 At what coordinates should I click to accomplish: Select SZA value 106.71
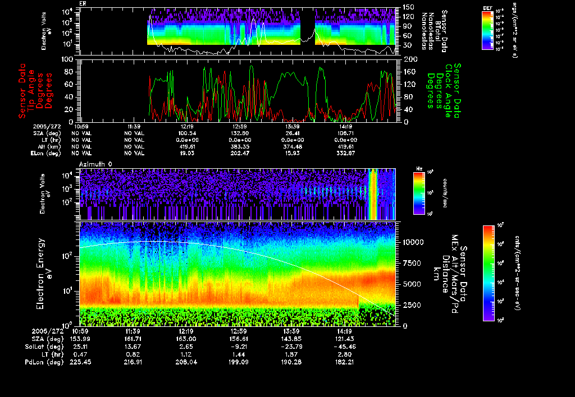[345, 133]
